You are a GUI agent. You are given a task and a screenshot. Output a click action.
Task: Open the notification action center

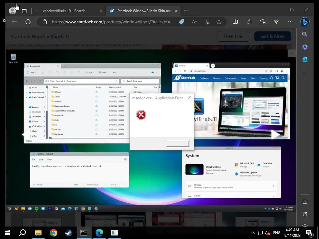click(x=309, y=233)
